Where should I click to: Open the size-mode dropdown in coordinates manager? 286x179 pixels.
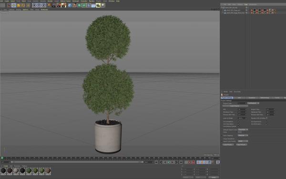[201, 178]
